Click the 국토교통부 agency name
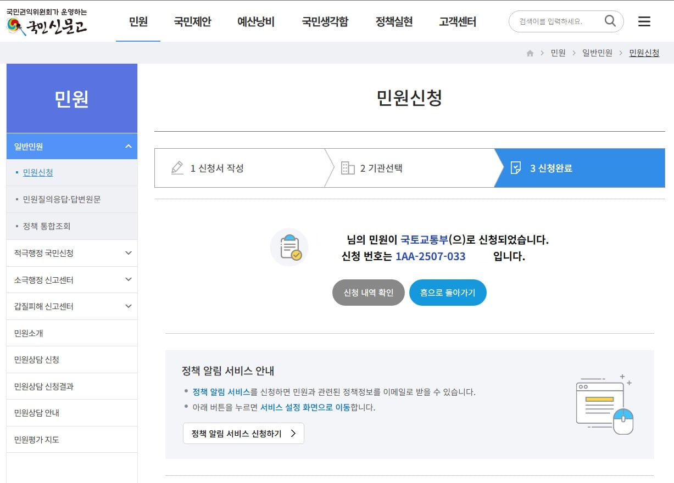674x483 pixels. [424, 240]
